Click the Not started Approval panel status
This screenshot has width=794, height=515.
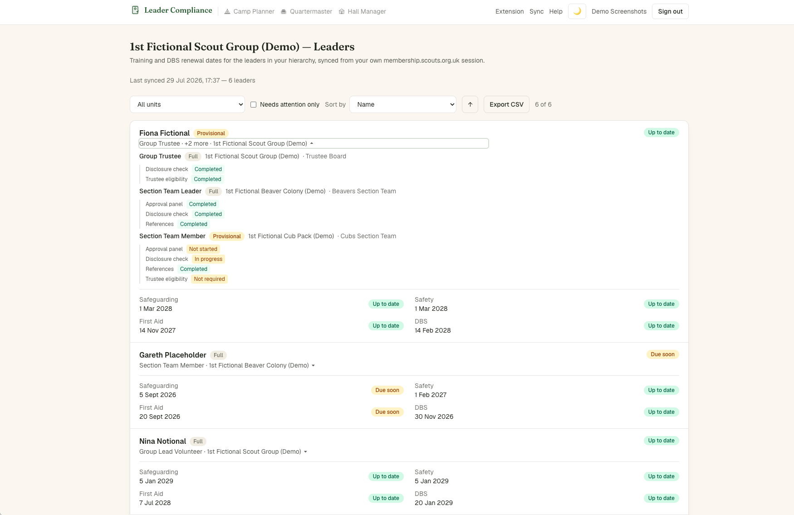(203, 249)
